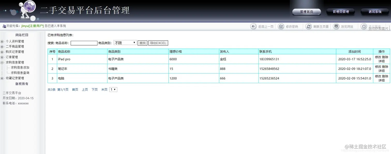Image resolution: width=391 pixels, height=154 pixels.
Task: Expand the 个人资料管理 tree node
Action: coord(2,41)
